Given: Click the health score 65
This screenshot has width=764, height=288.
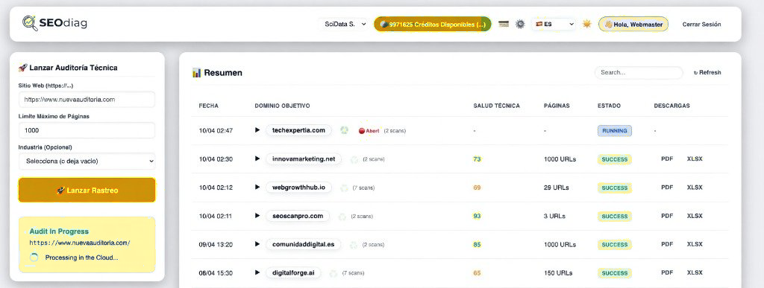Looking at the screenshot, I should 477,273.
